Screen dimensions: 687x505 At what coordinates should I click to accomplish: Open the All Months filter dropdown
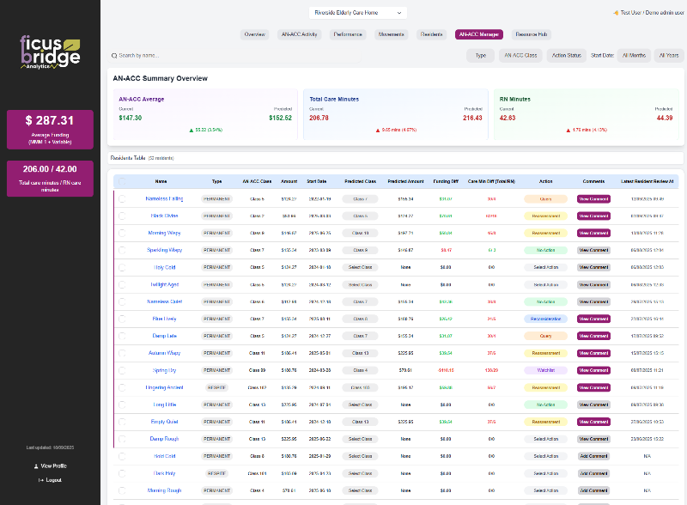(633, 55)
